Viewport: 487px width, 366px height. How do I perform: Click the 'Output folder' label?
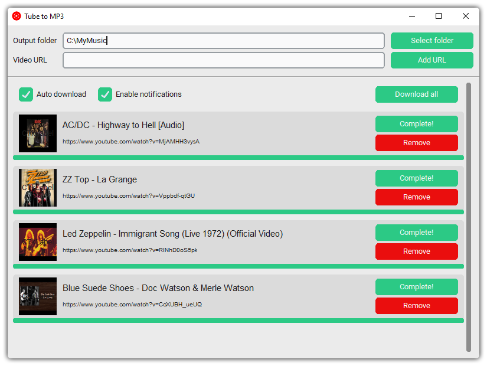pyautogui.click(x=35, y=41)
